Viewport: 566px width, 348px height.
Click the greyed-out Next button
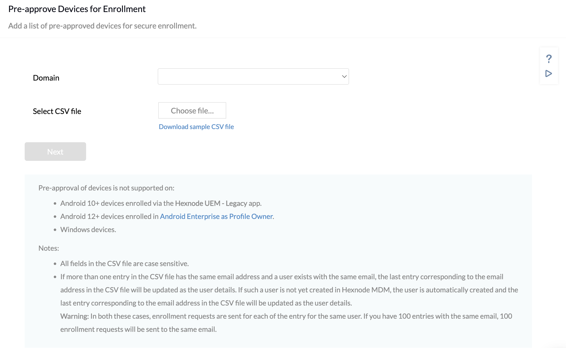coord(55,152)
